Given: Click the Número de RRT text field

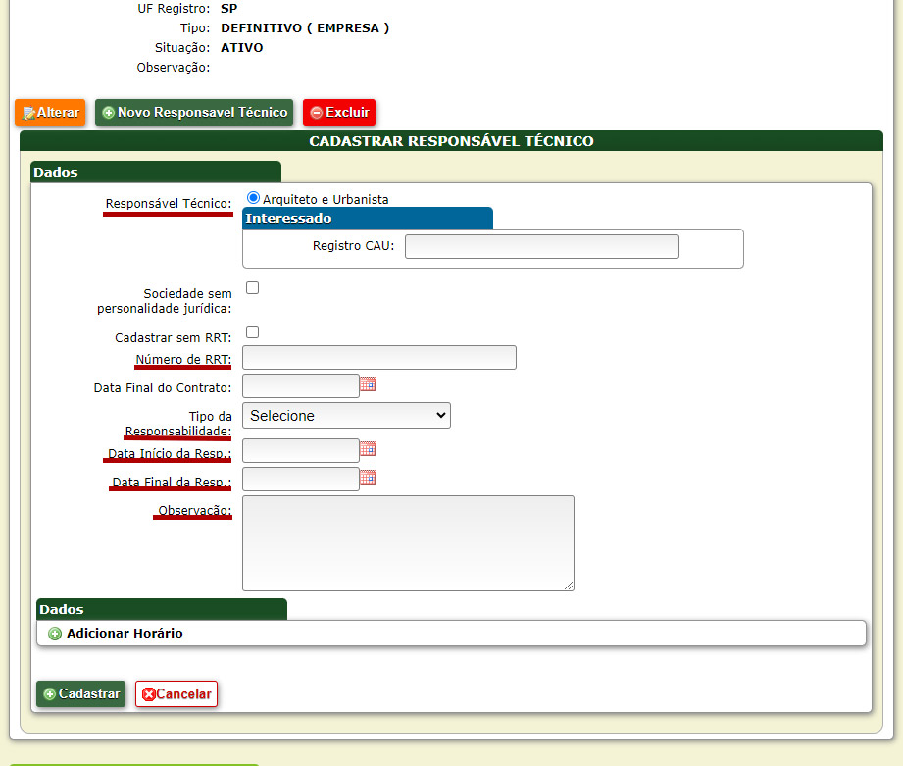Looking at the screenshot, I should point(378,358).
